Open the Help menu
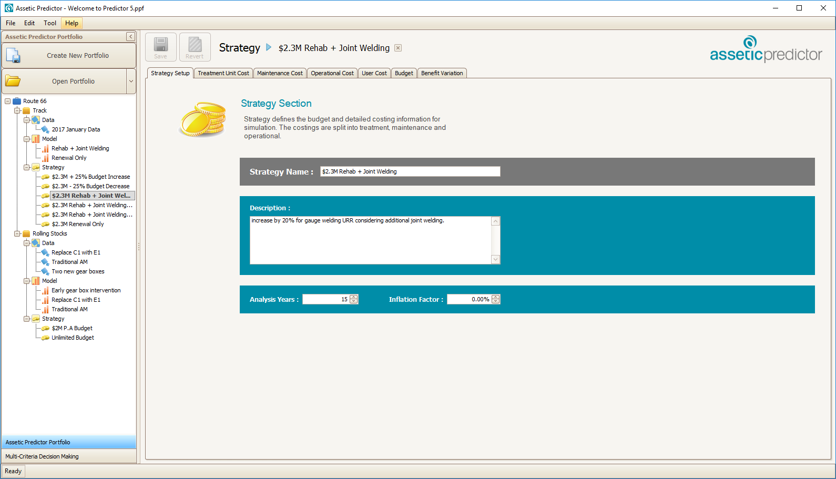836x479 pixels. [x=72, y=23]
